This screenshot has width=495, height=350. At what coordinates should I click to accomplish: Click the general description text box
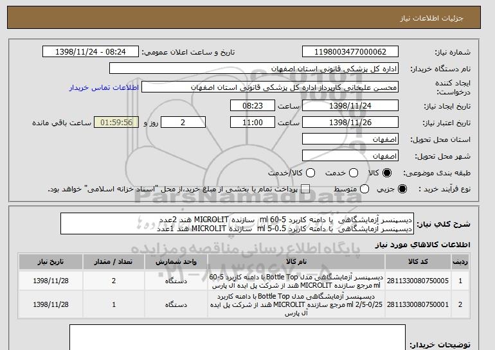click(237, 224)
